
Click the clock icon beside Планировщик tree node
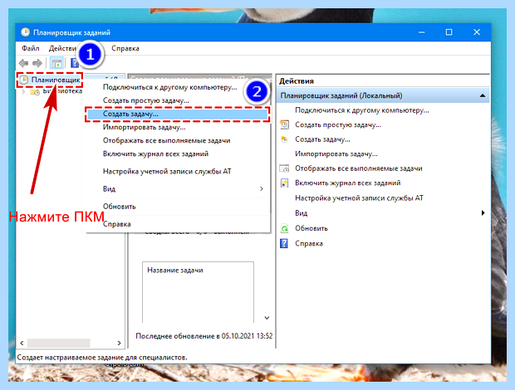click(x=23, y=80)
